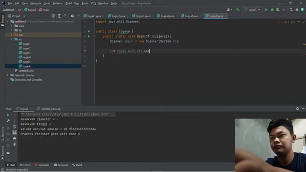
Task: Open the File menu
Action: click(x=10, y=3)
